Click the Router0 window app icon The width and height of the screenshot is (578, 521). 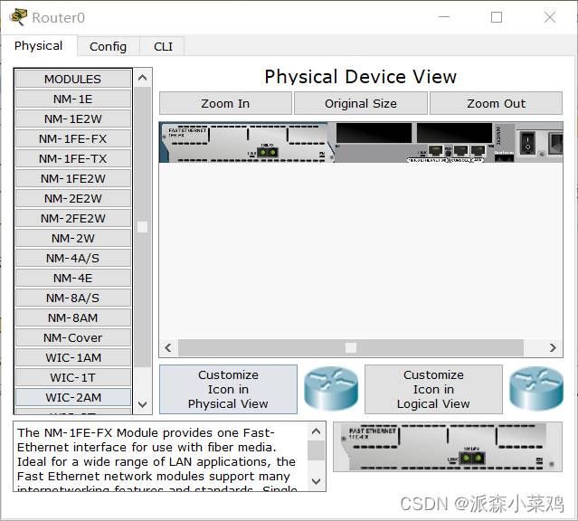(x=19, y=17)
